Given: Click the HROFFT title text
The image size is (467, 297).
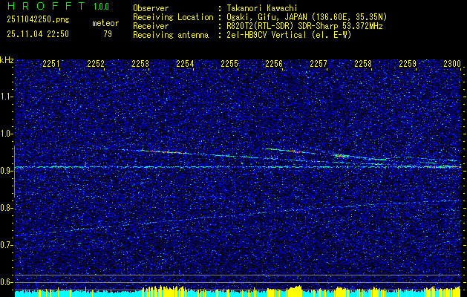Looking at the screenshot, I should click(x=46, y=6).
